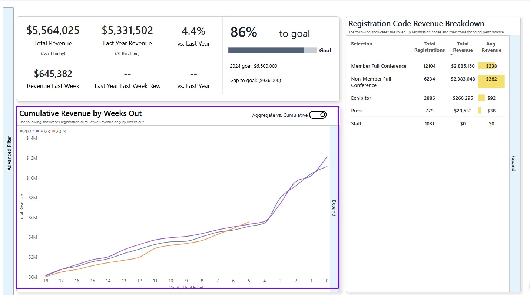
Task: Expand the Cumulative Revenue chart panel
Action: (334, 208)
